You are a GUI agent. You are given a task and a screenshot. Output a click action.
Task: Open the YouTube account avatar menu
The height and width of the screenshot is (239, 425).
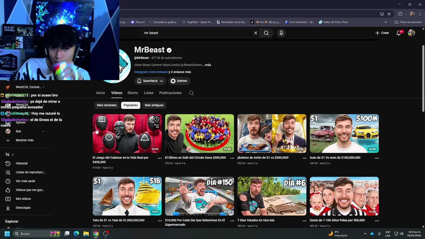click(x=411, y=33)
